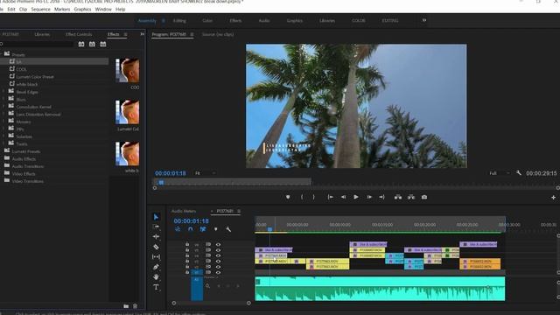Expand the Lens Distortion Removal folder
Screen dimensions: 560x315
coord(3,114)
